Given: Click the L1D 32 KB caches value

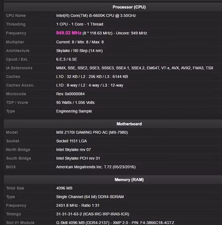Looking at the screenshot, I should [92, 77].
